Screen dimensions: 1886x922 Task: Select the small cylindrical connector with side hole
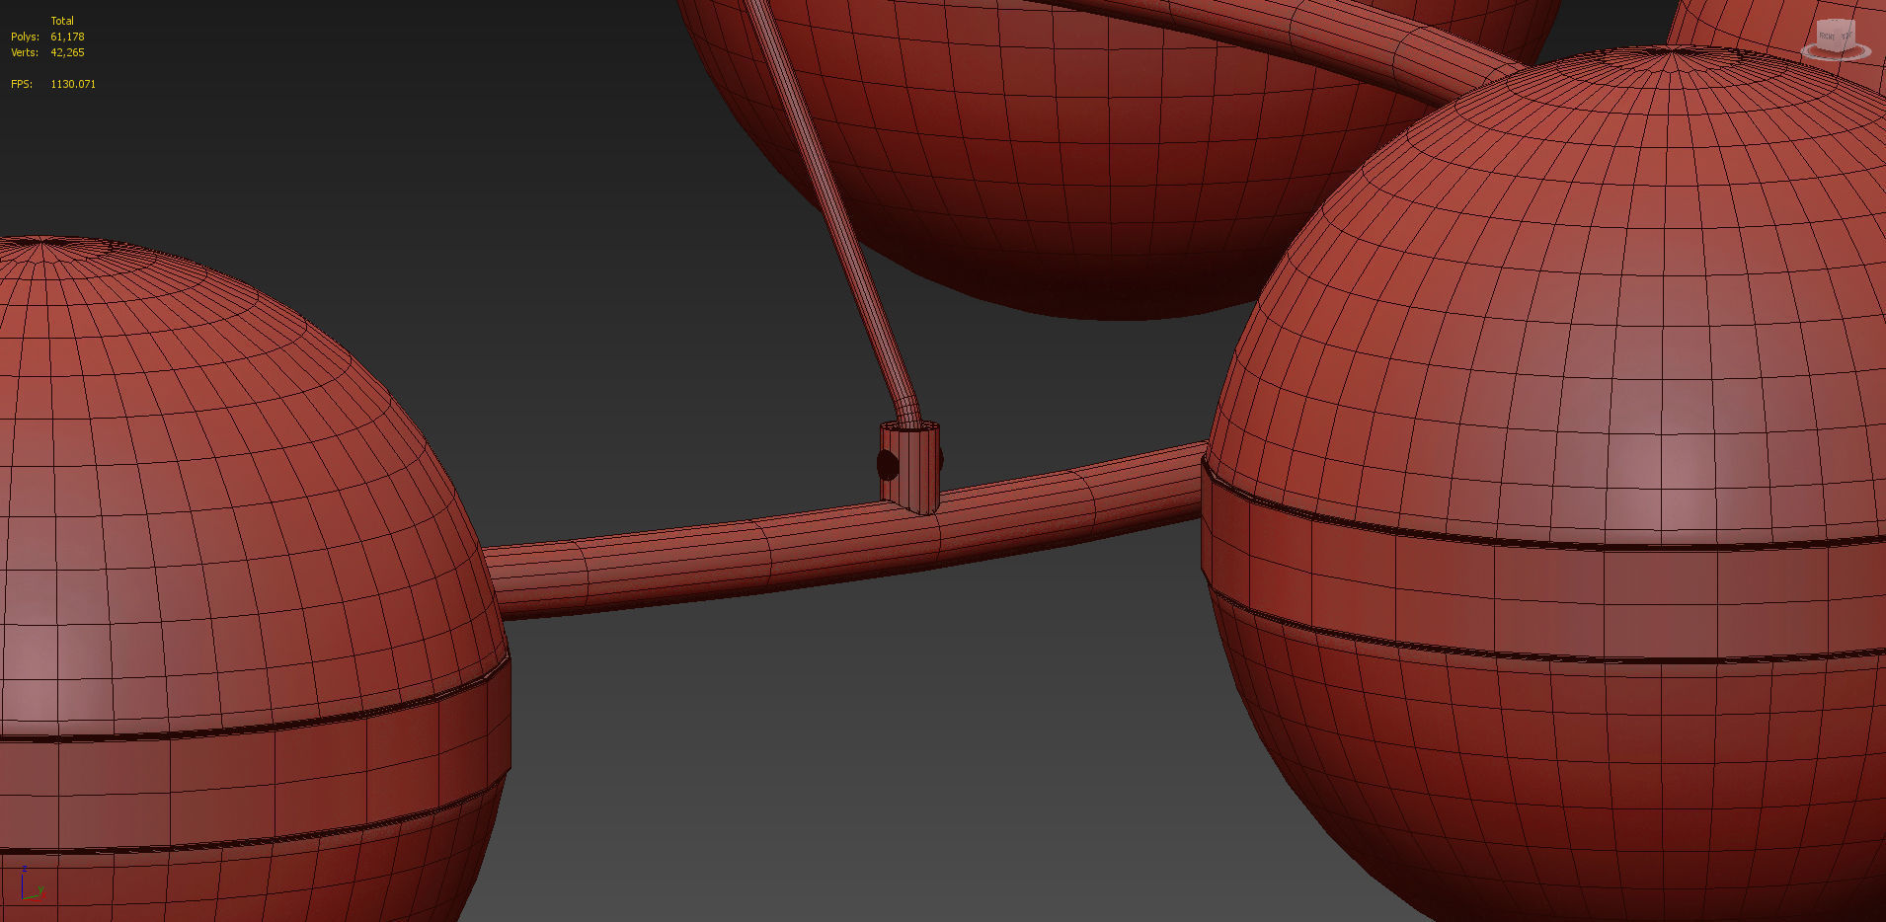(909, 467)
